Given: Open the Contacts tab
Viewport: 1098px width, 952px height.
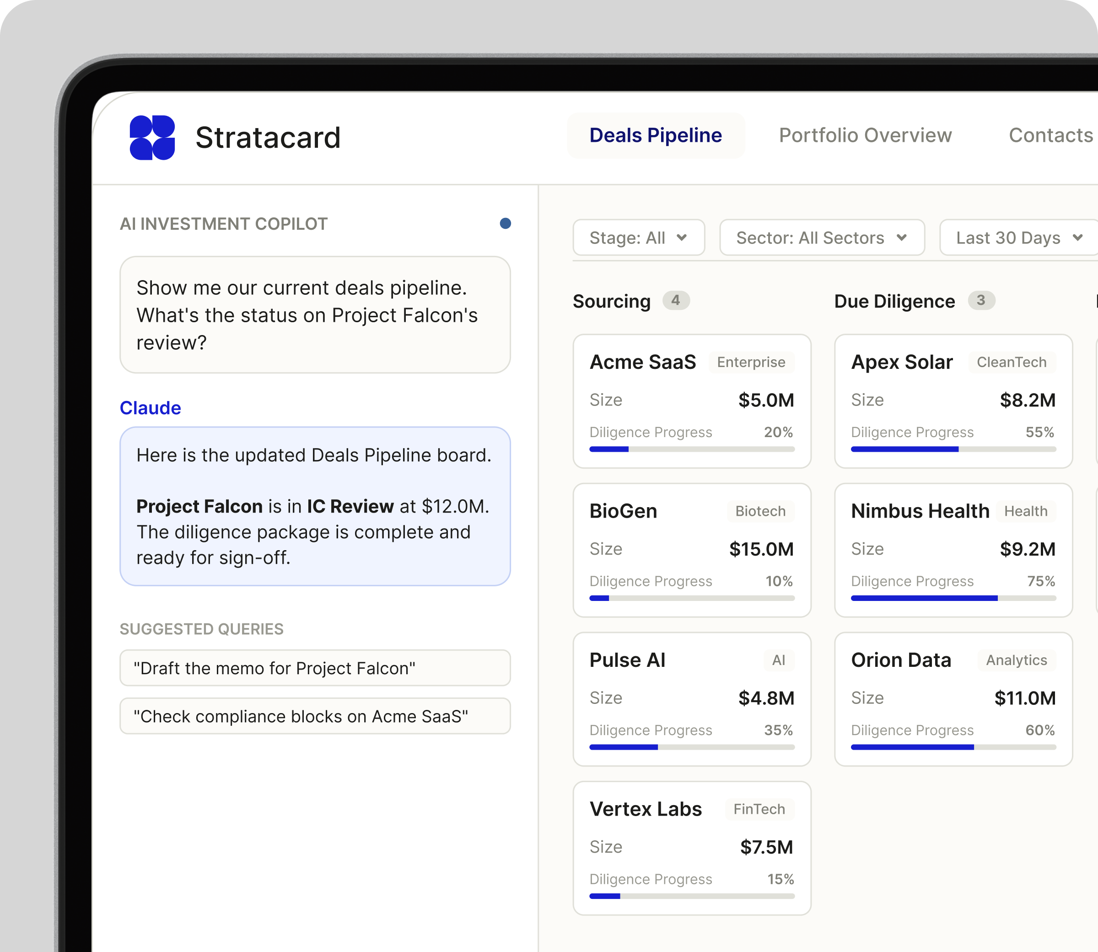Looking at the screenshot, I should (1051, 135).
